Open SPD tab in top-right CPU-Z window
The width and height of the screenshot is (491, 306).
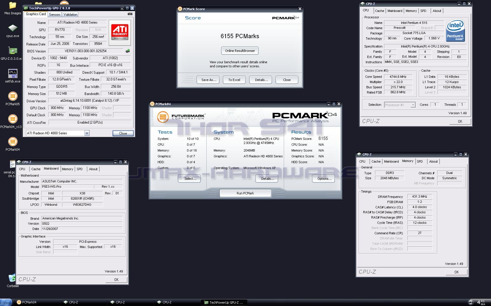coord(423,11)
